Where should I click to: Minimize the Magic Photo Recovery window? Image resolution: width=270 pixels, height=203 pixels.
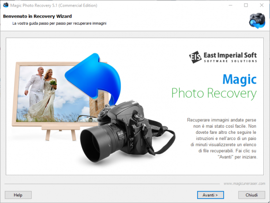(x=230, y=5)
